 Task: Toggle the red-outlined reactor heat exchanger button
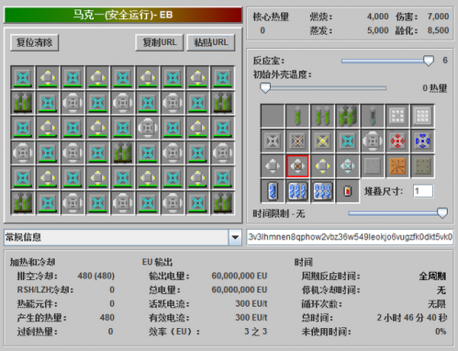tap(297, 166)
